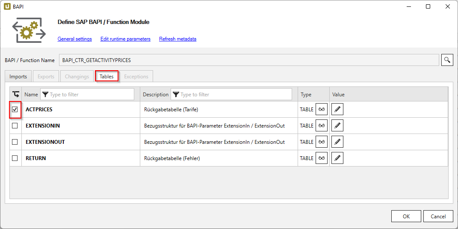
Task: Click the search magnifier next to function name
Action: coord(447,60)
